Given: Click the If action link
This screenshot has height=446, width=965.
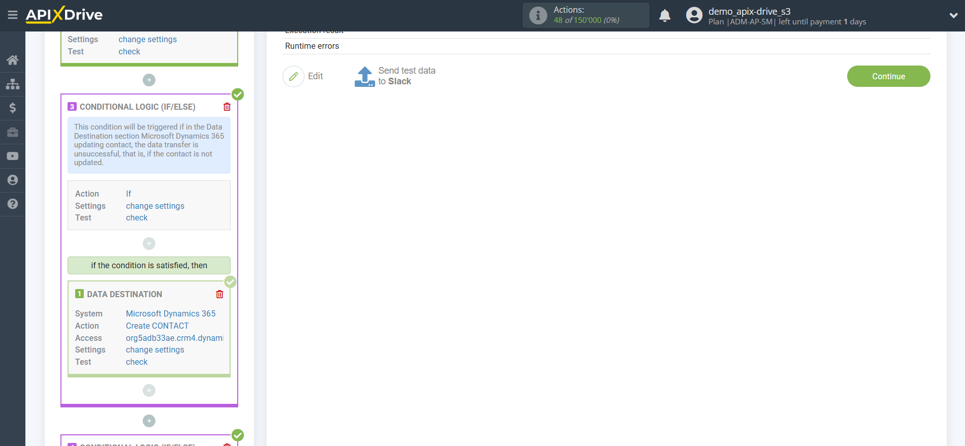Looking at the screenshot, I should tap(128, 194).
